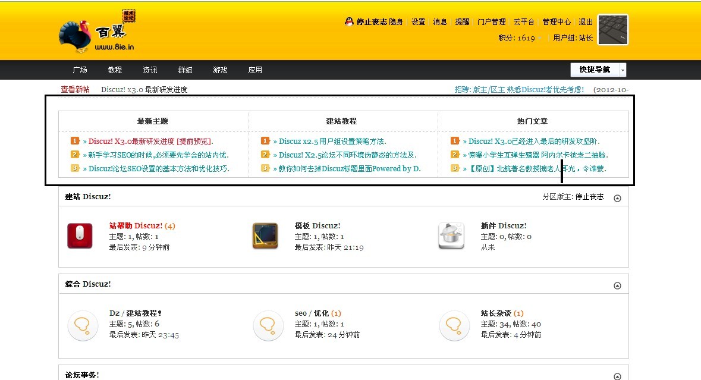Open the 资讯 nav menu

150,70
